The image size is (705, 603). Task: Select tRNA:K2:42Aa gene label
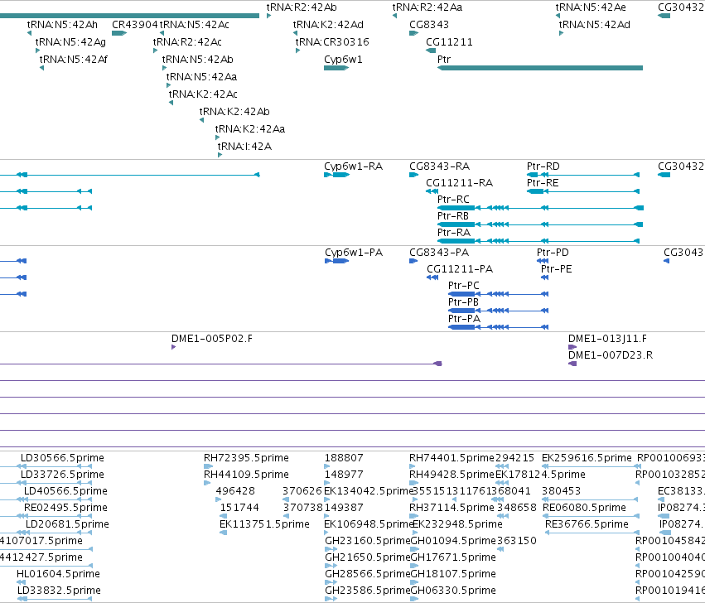(250, 129)
